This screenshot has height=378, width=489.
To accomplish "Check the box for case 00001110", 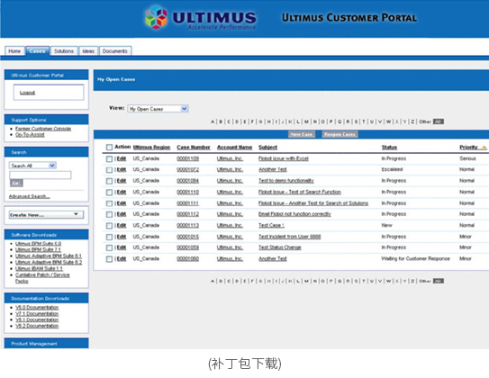I will point(109,193).
